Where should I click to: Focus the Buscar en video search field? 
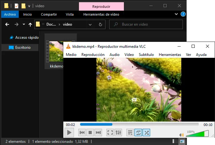pyautogui.click(x=146, y=24)
